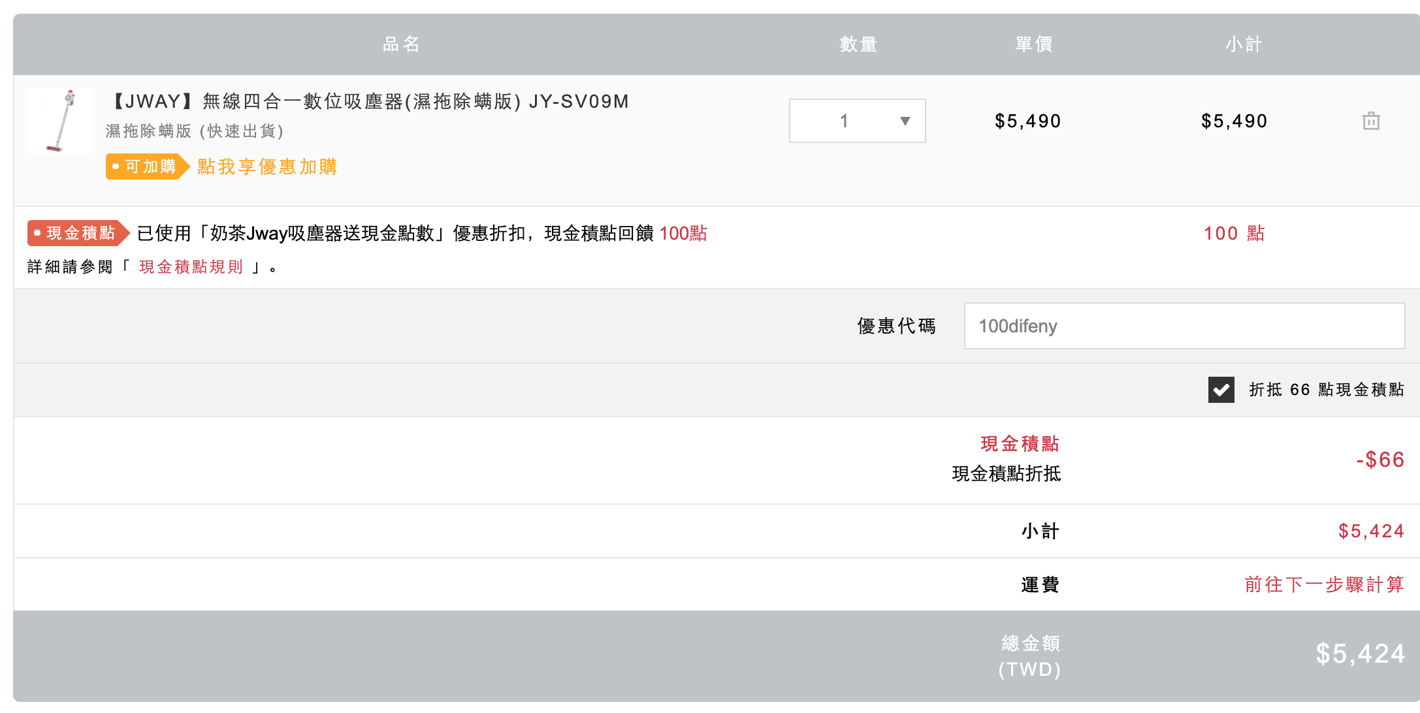
Task: Click the orange 可加購 tag
Action: (x=147, y=166)
